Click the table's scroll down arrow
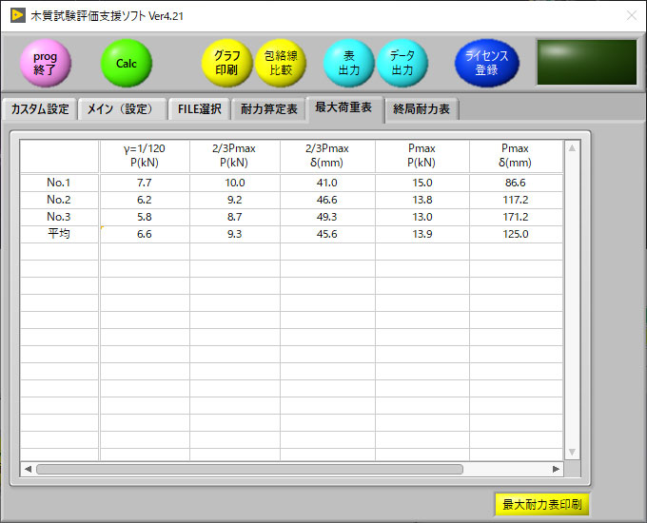The height and width of the screenshot is (523, 647). [x=572, y=452]
